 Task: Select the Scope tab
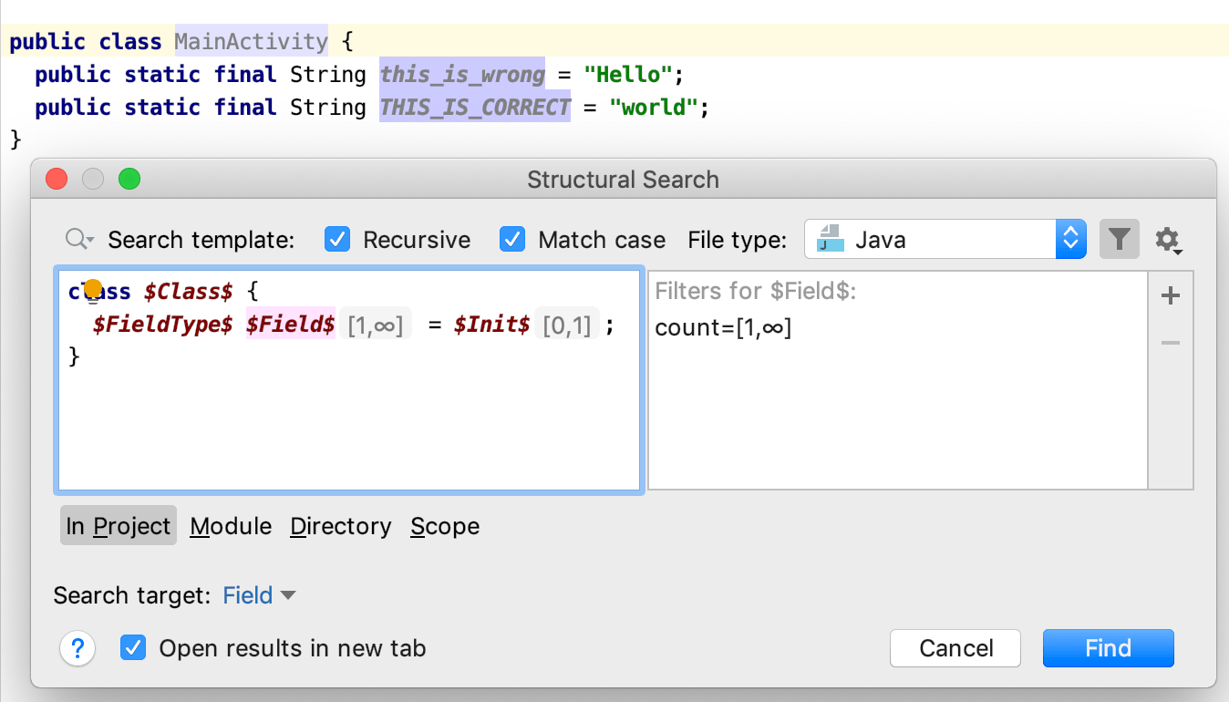(x=445, y=526)
